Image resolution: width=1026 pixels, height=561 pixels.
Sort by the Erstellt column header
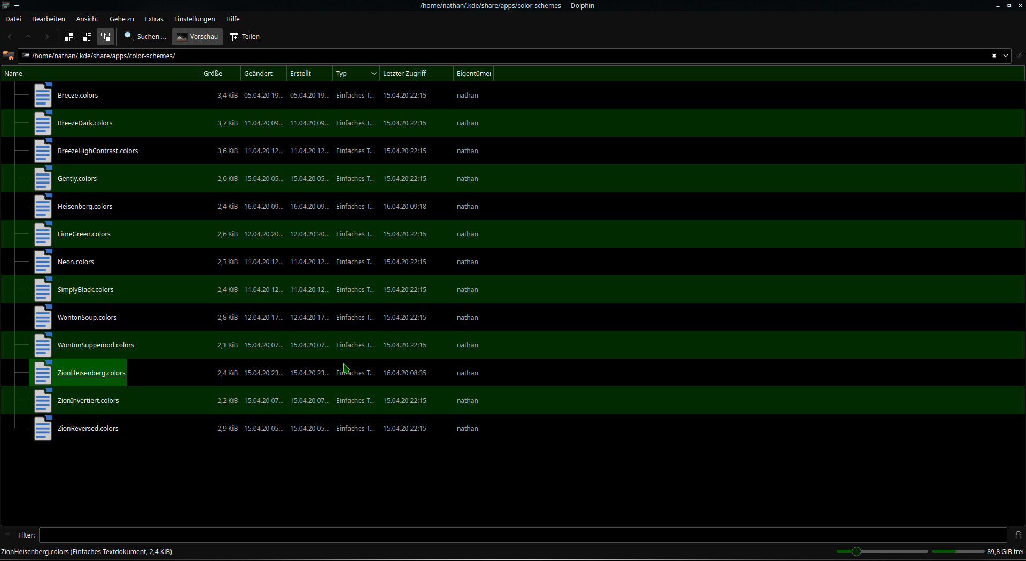(x=309, y=74)
